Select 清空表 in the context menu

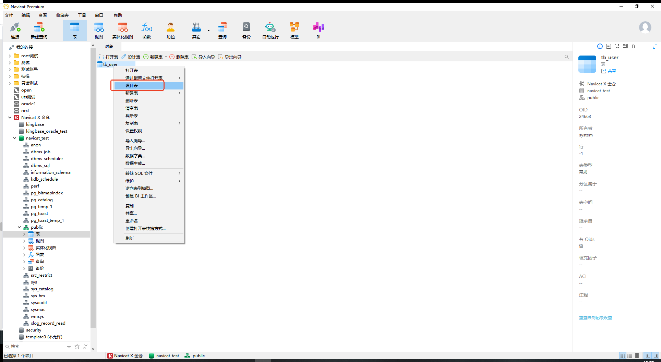coord(149,108)
